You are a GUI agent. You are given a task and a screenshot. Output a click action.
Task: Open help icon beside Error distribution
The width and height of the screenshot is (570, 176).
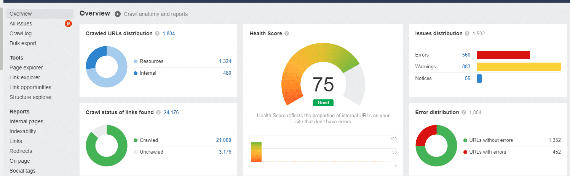pyautogui.click(x=464, y=112)
